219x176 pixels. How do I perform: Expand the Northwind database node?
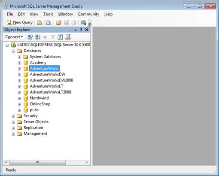pyautogui.click(x=19, y=98)
